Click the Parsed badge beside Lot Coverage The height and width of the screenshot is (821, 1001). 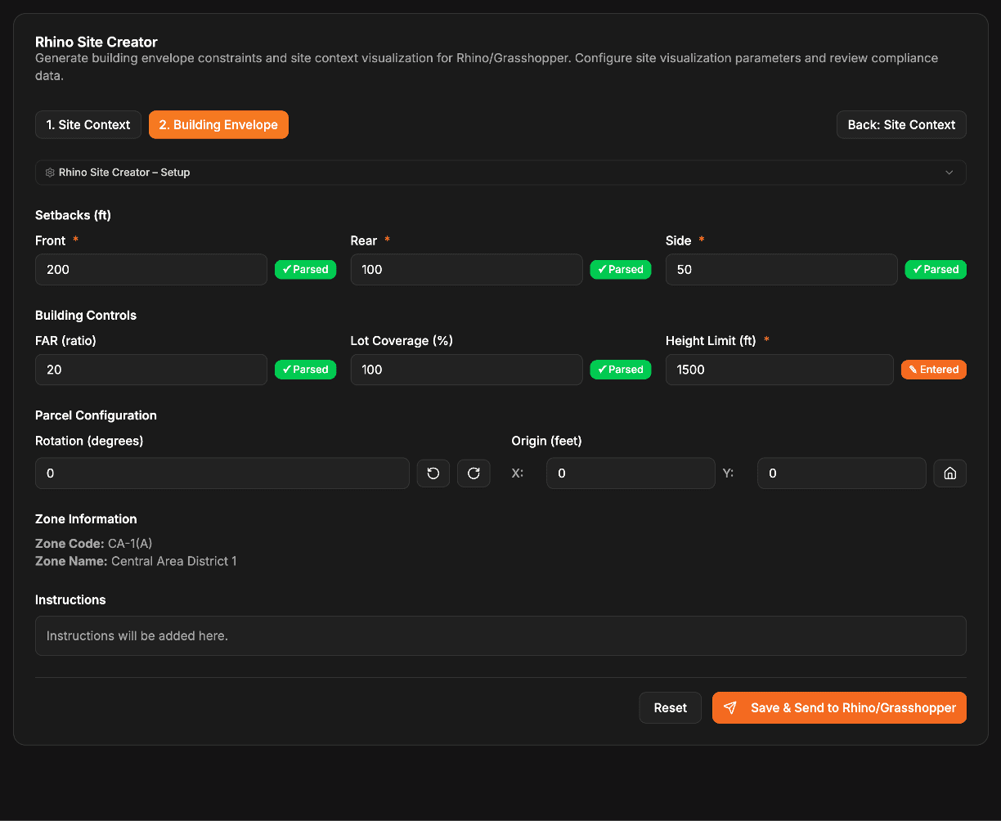[x=621, y=370]
